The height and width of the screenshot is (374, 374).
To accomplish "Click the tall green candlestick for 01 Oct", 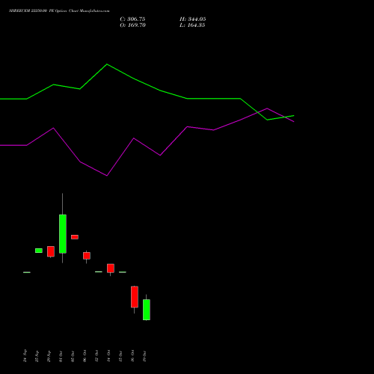I will [63, 233].
